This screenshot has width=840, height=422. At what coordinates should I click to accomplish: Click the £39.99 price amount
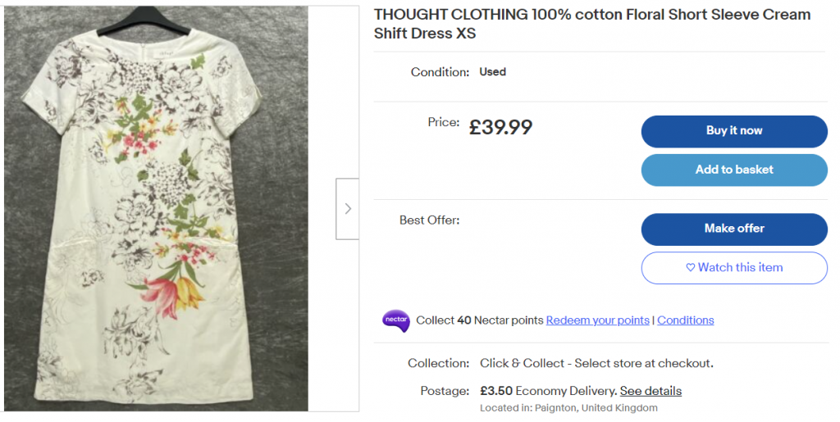(500, 127)
